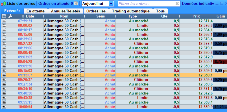Open details icon for the 07:59:31 order
The width and height of the screenshot is (227, 112).
pyautogui.click(x=4, y=21)
